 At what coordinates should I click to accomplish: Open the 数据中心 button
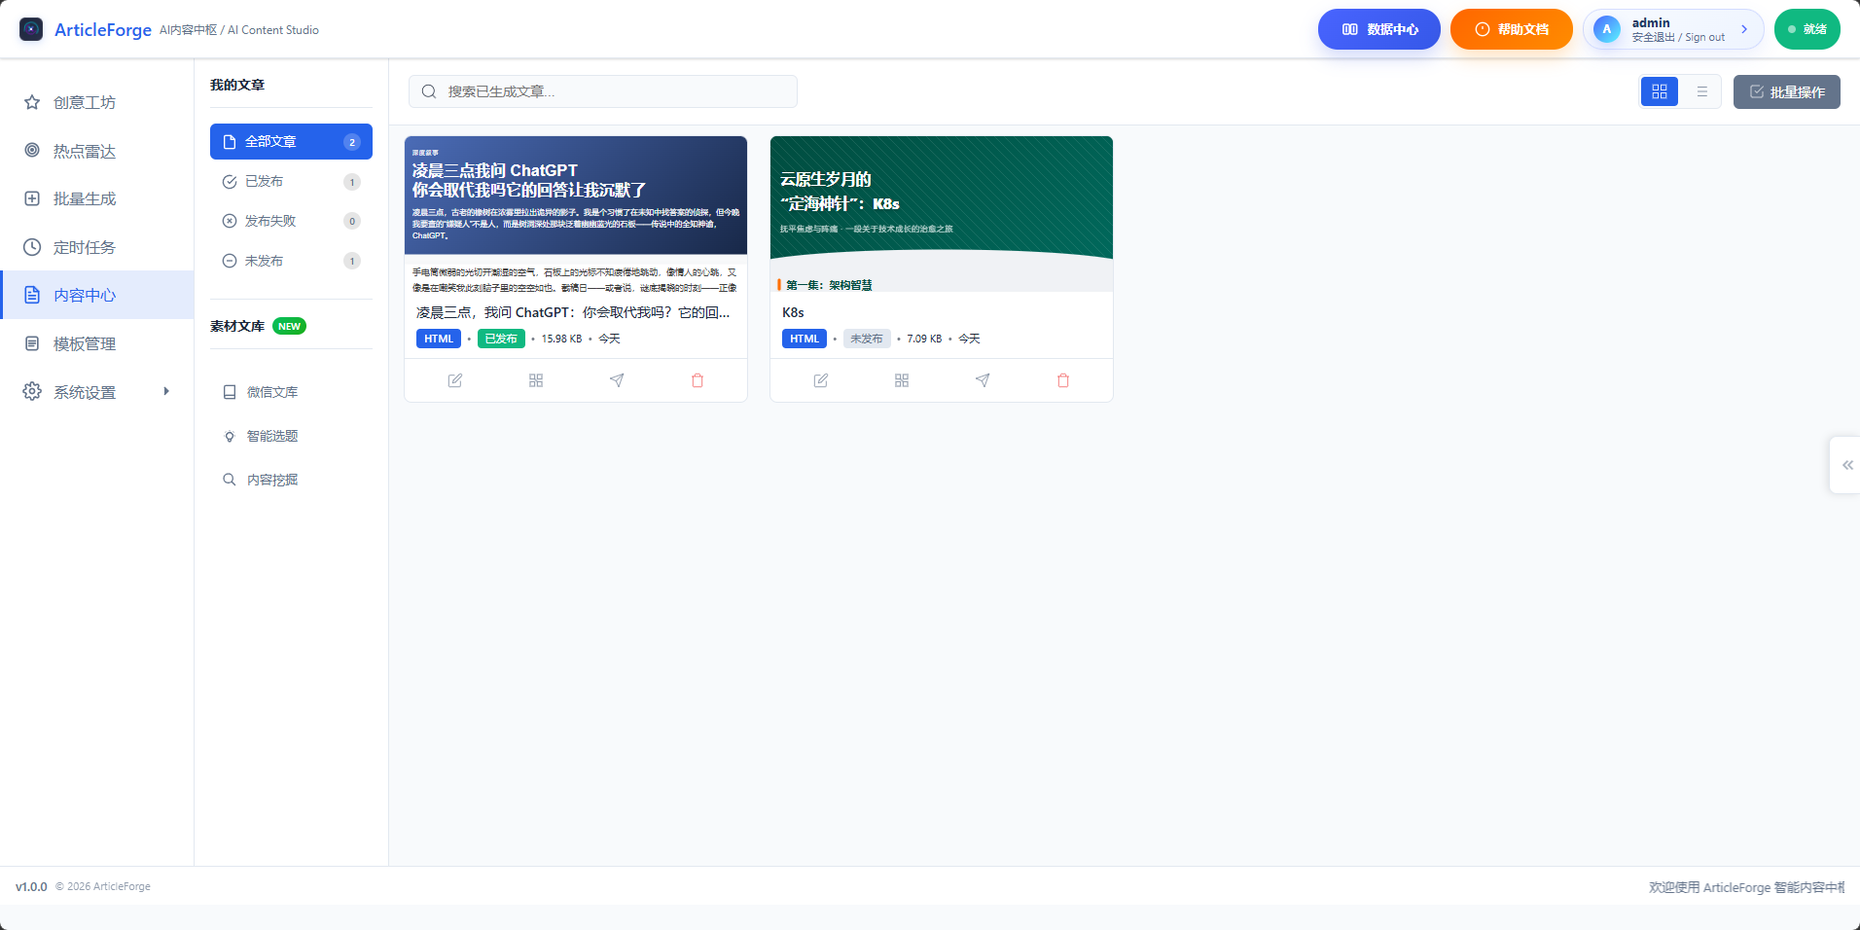point(1378,29)
